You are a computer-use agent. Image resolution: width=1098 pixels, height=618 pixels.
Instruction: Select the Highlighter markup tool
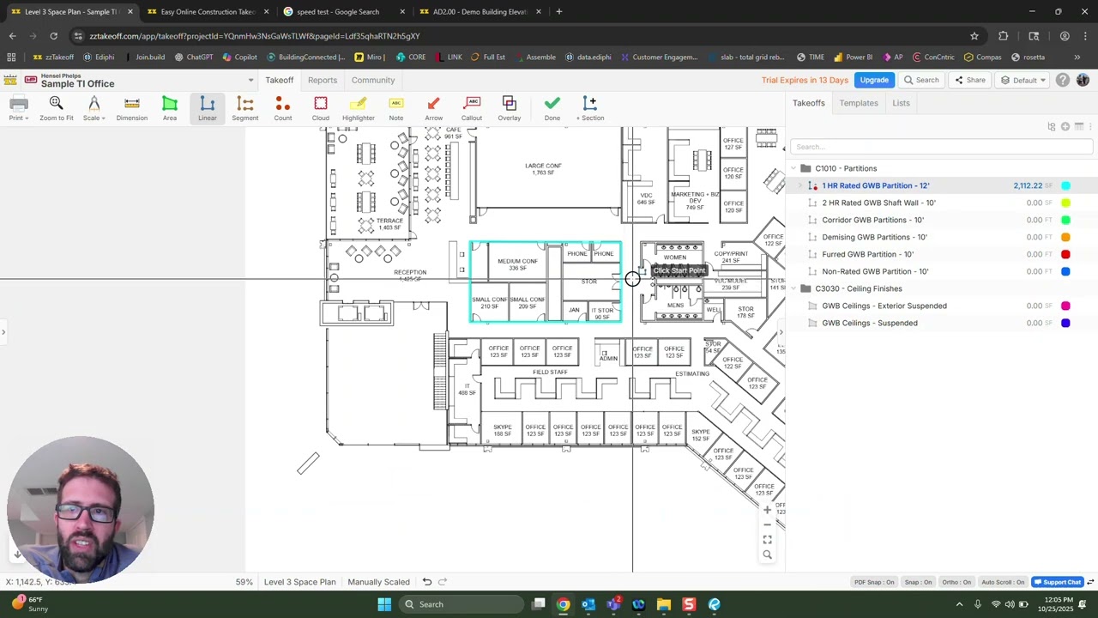[x=359, y=108]
